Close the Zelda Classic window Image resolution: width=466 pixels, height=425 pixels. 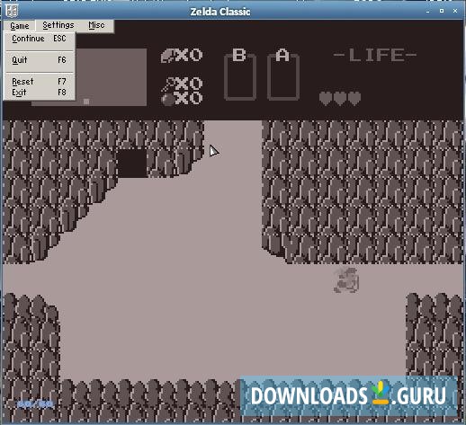coord(455,11)
